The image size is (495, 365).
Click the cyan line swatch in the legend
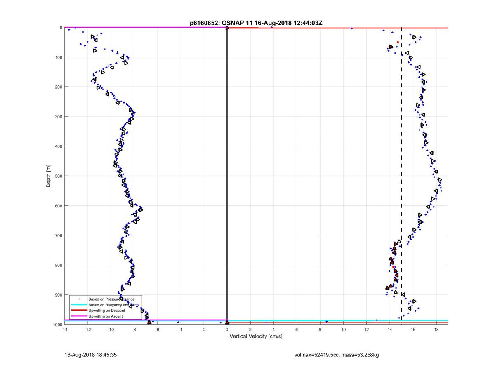pyautogui.click(x=79, y=304)
